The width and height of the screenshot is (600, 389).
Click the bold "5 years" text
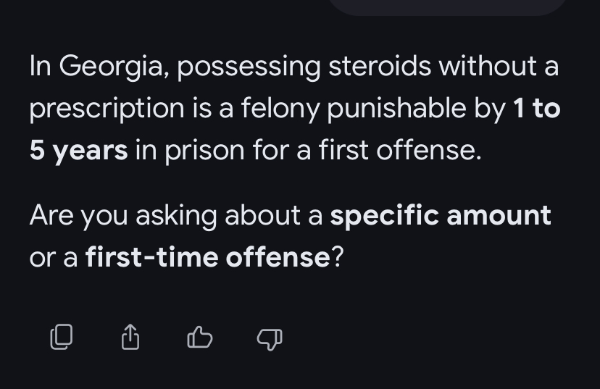point(78,151)
